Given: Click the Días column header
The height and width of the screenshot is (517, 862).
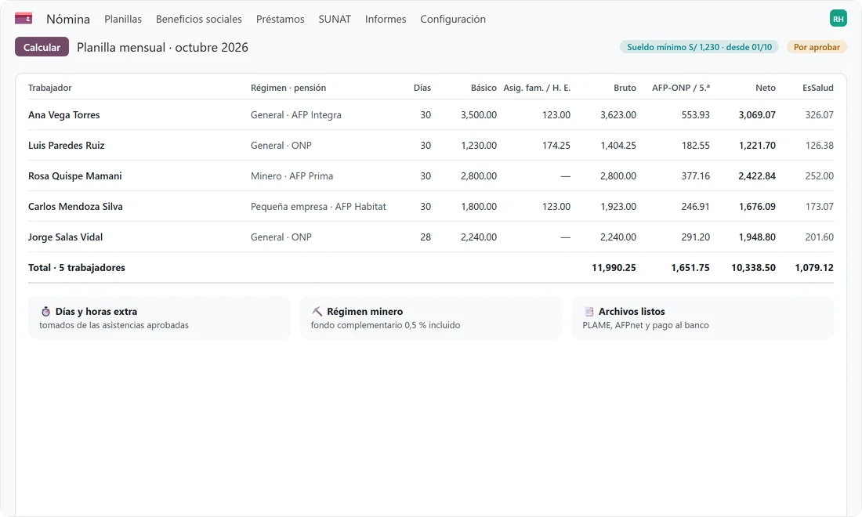Looking at the screenshot, I should pos(422,88).
